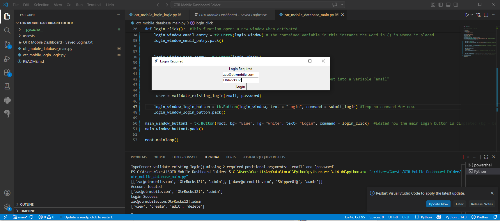The height and width of the screenshot is (221, 500).
Task: Switch to the DEBUG CONSOLE tab
Action: (185, 157)
